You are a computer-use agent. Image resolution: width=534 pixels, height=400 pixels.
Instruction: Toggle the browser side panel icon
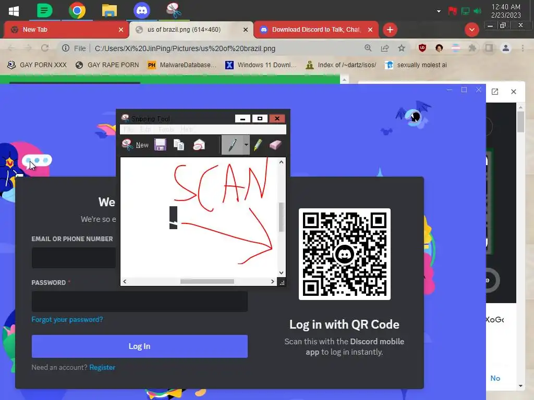[x=489, y=48]
